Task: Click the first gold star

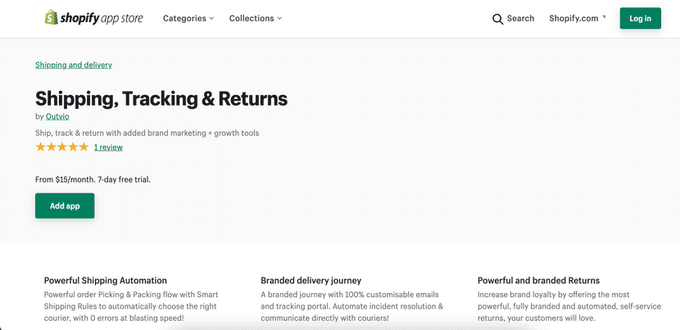Action: [x=41, y=147]
